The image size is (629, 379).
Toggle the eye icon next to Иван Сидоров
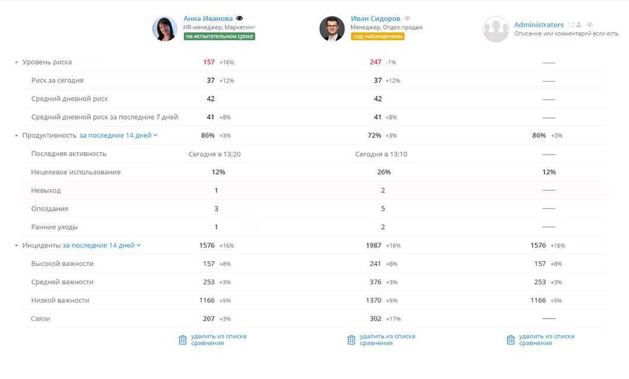click(x=407, y=18)
